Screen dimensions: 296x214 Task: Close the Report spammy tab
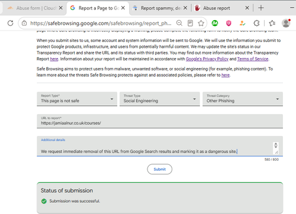(185, 8)
